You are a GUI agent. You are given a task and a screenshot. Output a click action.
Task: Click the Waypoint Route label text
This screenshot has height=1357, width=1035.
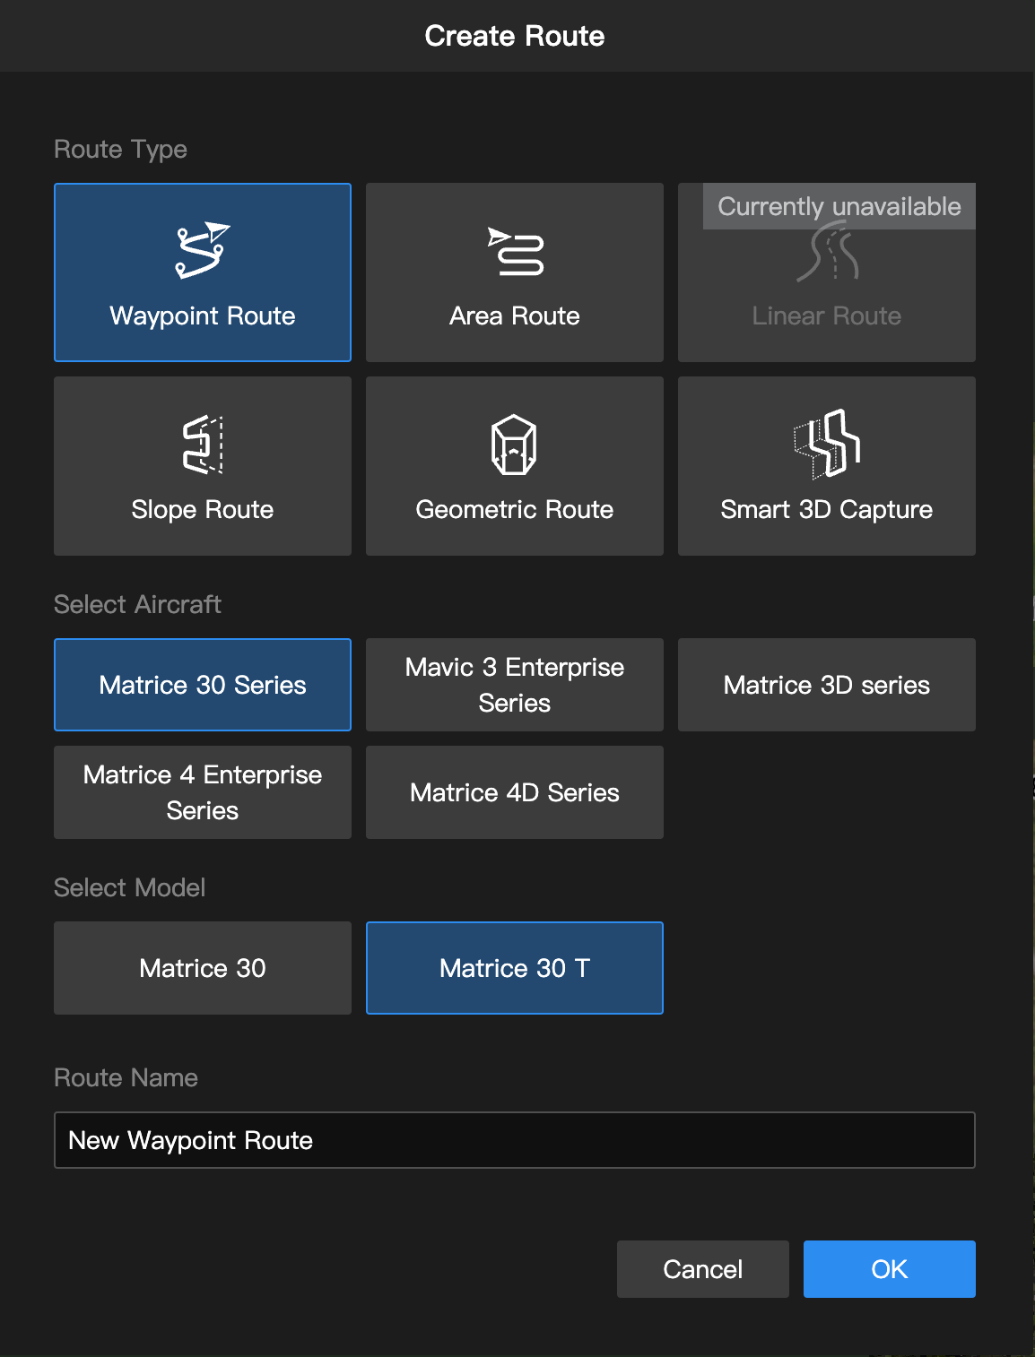[203, 316]
